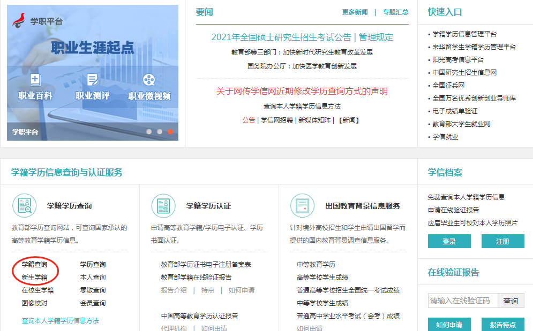Select the second carousel dot of the banner

coord(160,132)
